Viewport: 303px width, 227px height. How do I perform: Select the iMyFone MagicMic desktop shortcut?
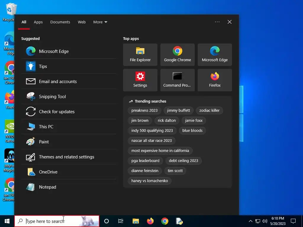9,160
